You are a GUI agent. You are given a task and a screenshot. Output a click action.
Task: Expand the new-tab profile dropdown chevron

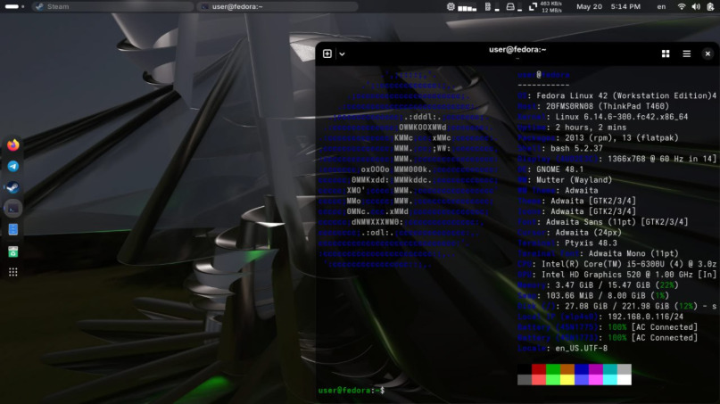point(342,54)
